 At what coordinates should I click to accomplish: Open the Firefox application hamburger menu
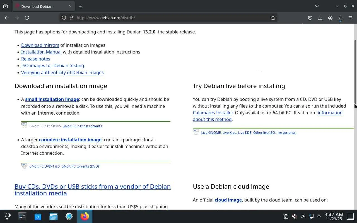tap(350, 18)
